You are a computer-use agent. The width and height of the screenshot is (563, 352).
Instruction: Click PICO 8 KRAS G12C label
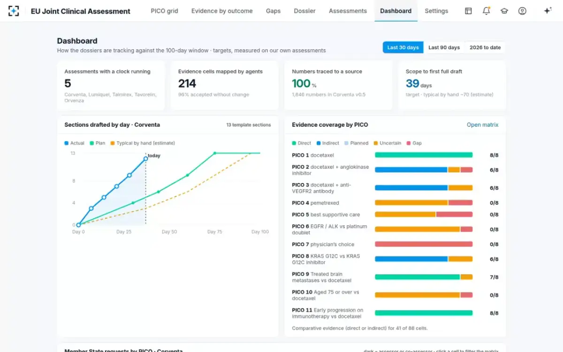326,259
